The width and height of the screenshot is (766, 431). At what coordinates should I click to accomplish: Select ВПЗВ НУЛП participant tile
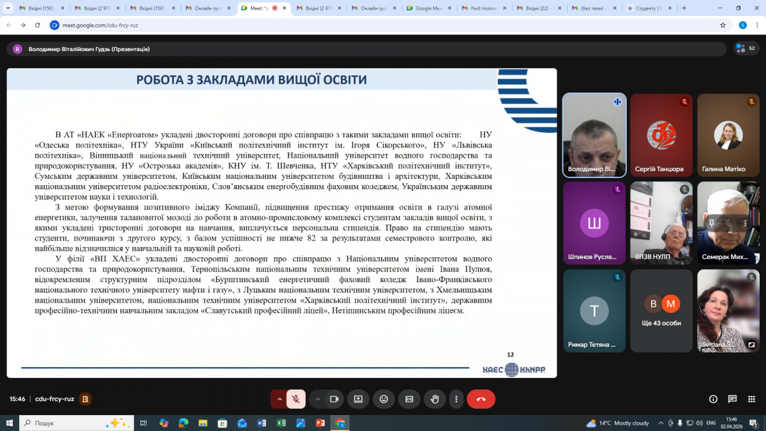click(x=661, y=223)
